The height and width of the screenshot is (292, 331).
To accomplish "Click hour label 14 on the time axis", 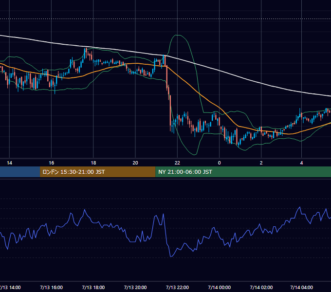I will (10, 163).
